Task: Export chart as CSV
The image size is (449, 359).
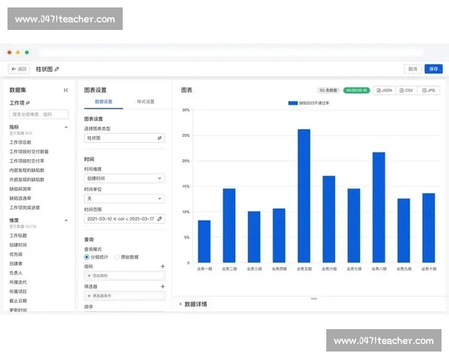Action: click(x=407, y=90)
